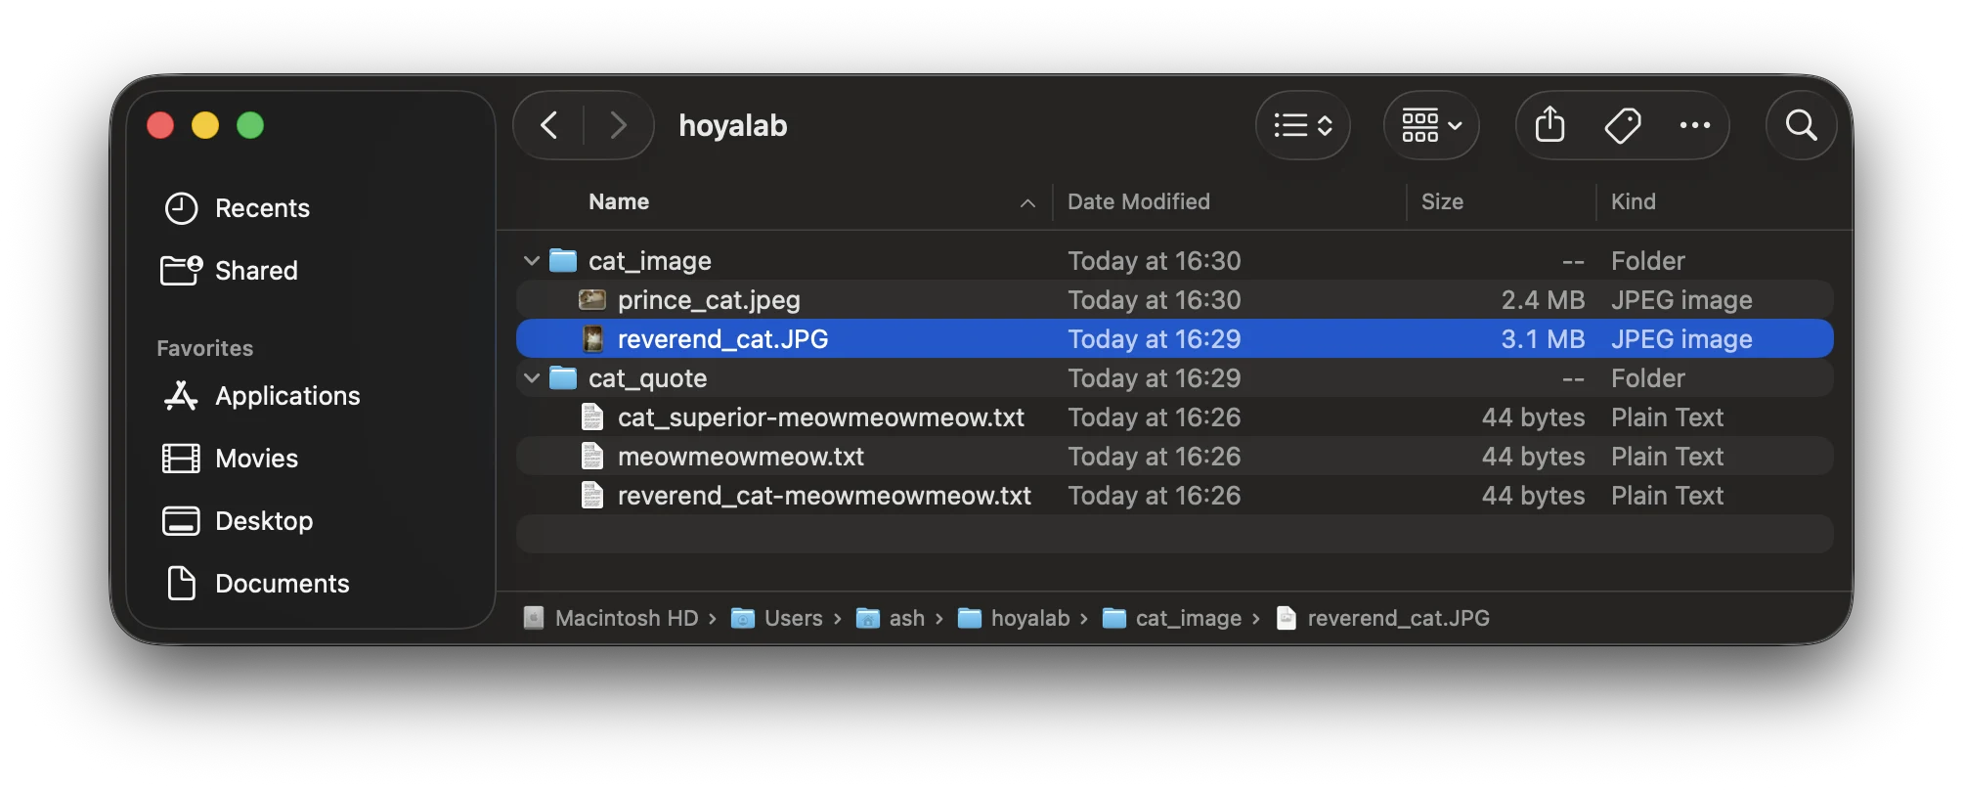
Task: Select the cat_superior-meowmeowmeow.txt file name
Action: pyautogui.click(x=821, y=417)
